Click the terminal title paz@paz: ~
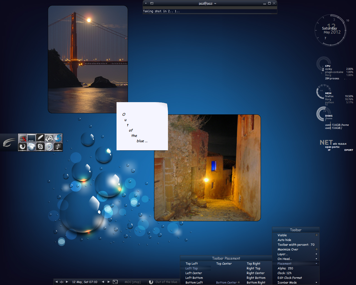356x285 pixels. (207, 4)
